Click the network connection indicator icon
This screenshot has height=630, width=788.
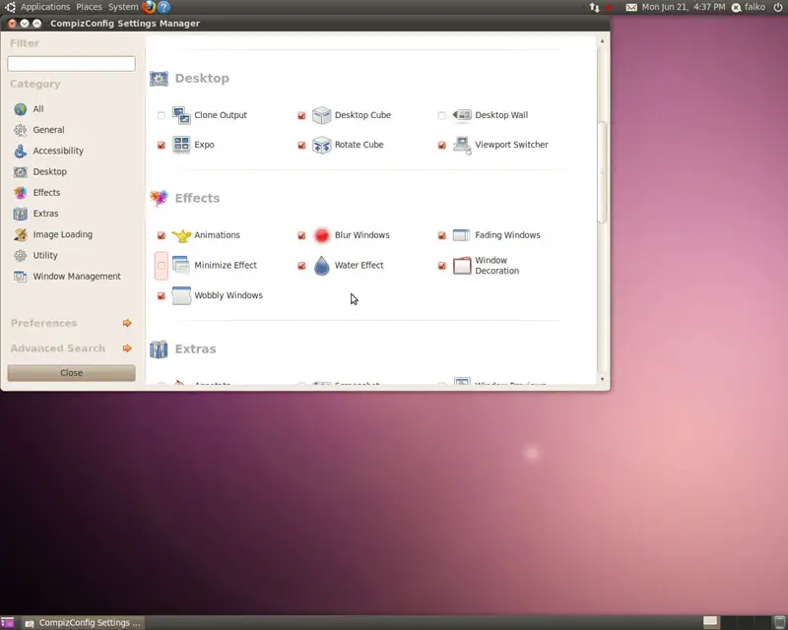coord(595,7)
